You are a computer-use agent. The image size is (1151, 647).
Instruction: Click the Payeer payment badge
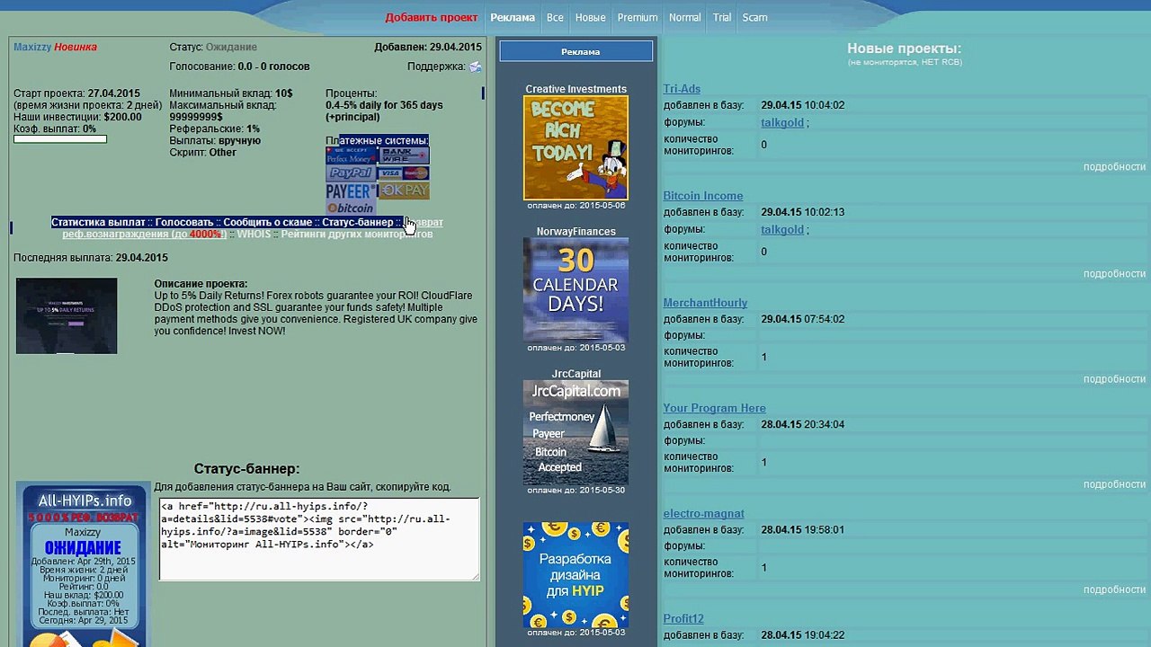[351, 191]
